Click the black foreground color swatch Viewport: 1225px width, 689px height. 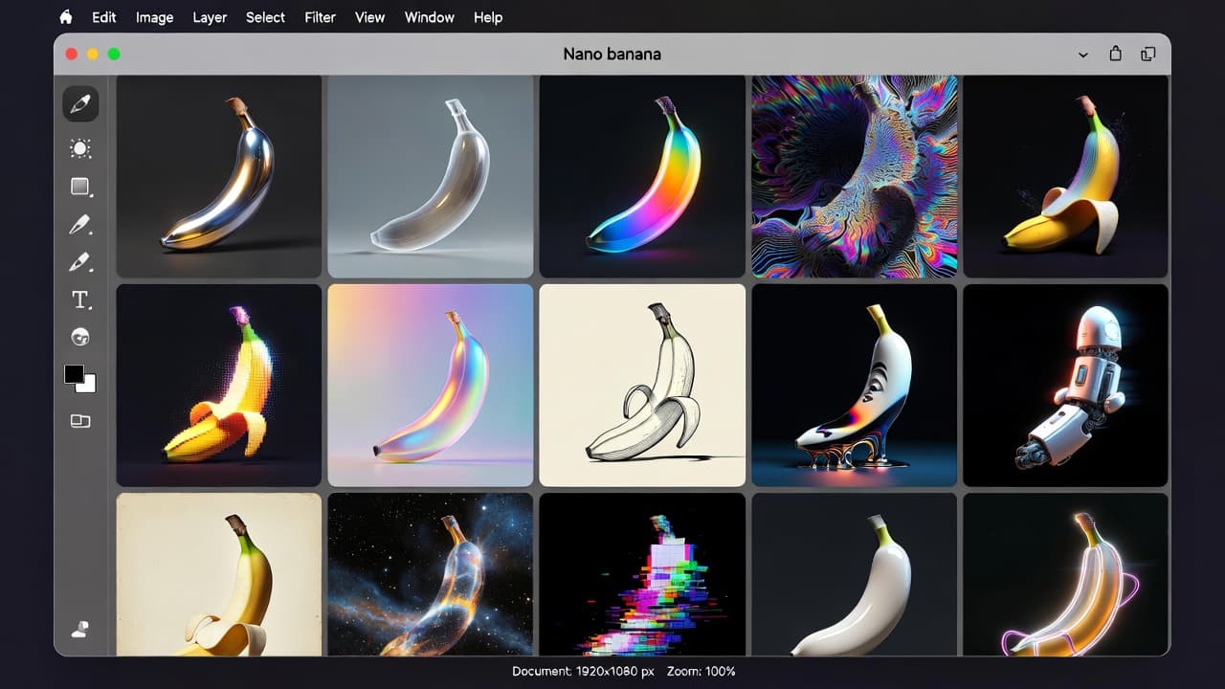75,373
